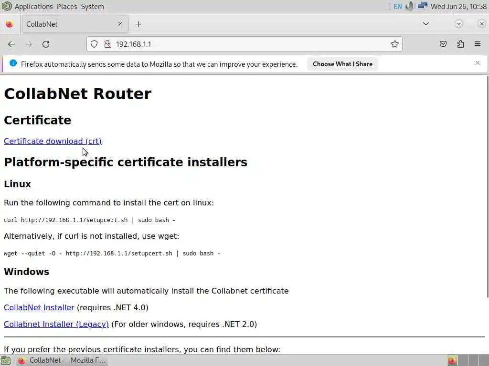
Task: Minimize the Firefox window
Action: 459,24
